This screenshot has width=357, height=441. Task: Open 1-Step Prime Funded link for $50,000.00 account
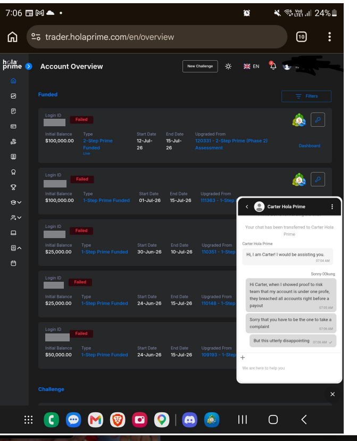[x=104, y=355]
